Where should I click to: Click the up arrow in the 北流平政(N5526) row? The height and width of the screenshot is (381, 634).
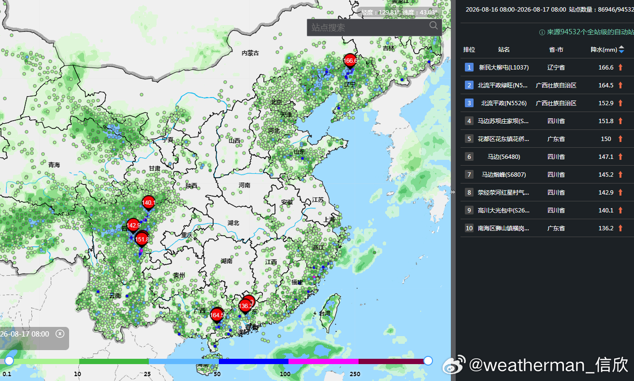(620, 103)
